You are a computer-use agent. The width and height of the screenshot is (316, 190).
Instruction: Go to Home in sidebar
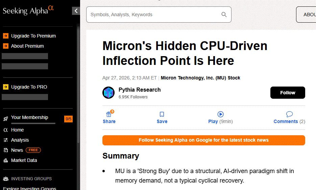click(x=17, y=130)
